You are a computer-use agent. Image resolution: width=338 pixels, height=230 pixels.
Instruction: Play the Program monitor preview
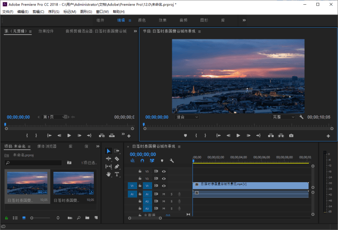coord(238,135)
